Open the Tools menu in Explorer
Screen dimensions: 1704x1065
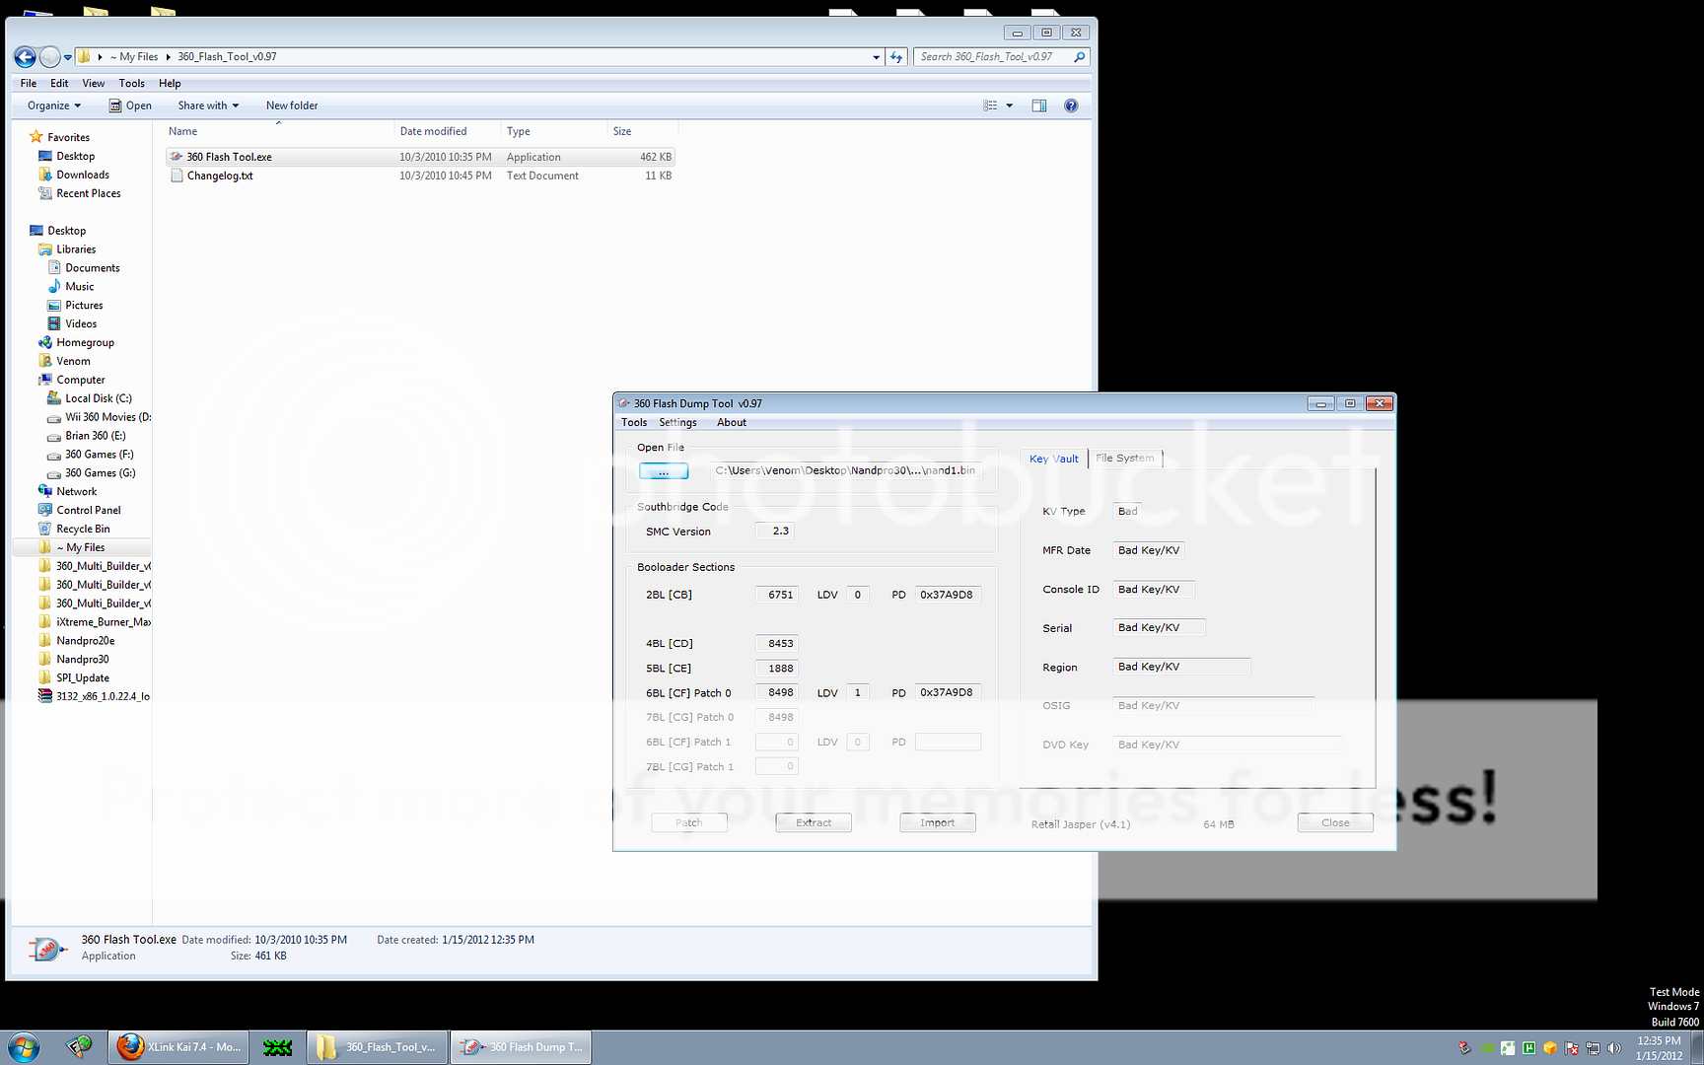pyautogui.click(x=131, y=84)
